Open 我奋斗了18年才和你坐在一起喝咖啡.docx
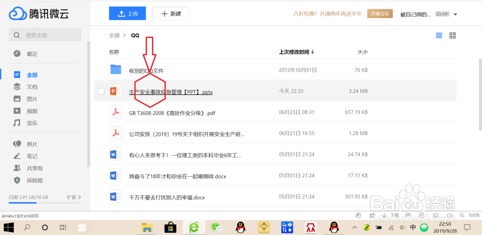Viewport: 482px width, 235px height. coord(178,176)
